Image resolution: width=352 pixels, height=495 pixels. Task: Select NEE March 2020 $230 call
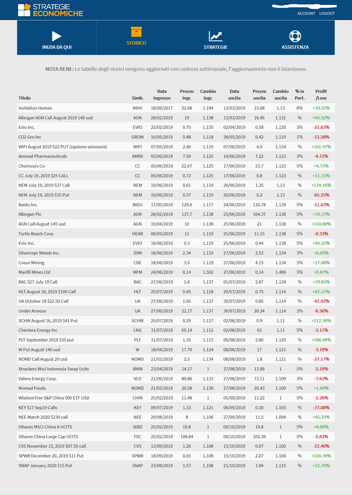point(43,417)
